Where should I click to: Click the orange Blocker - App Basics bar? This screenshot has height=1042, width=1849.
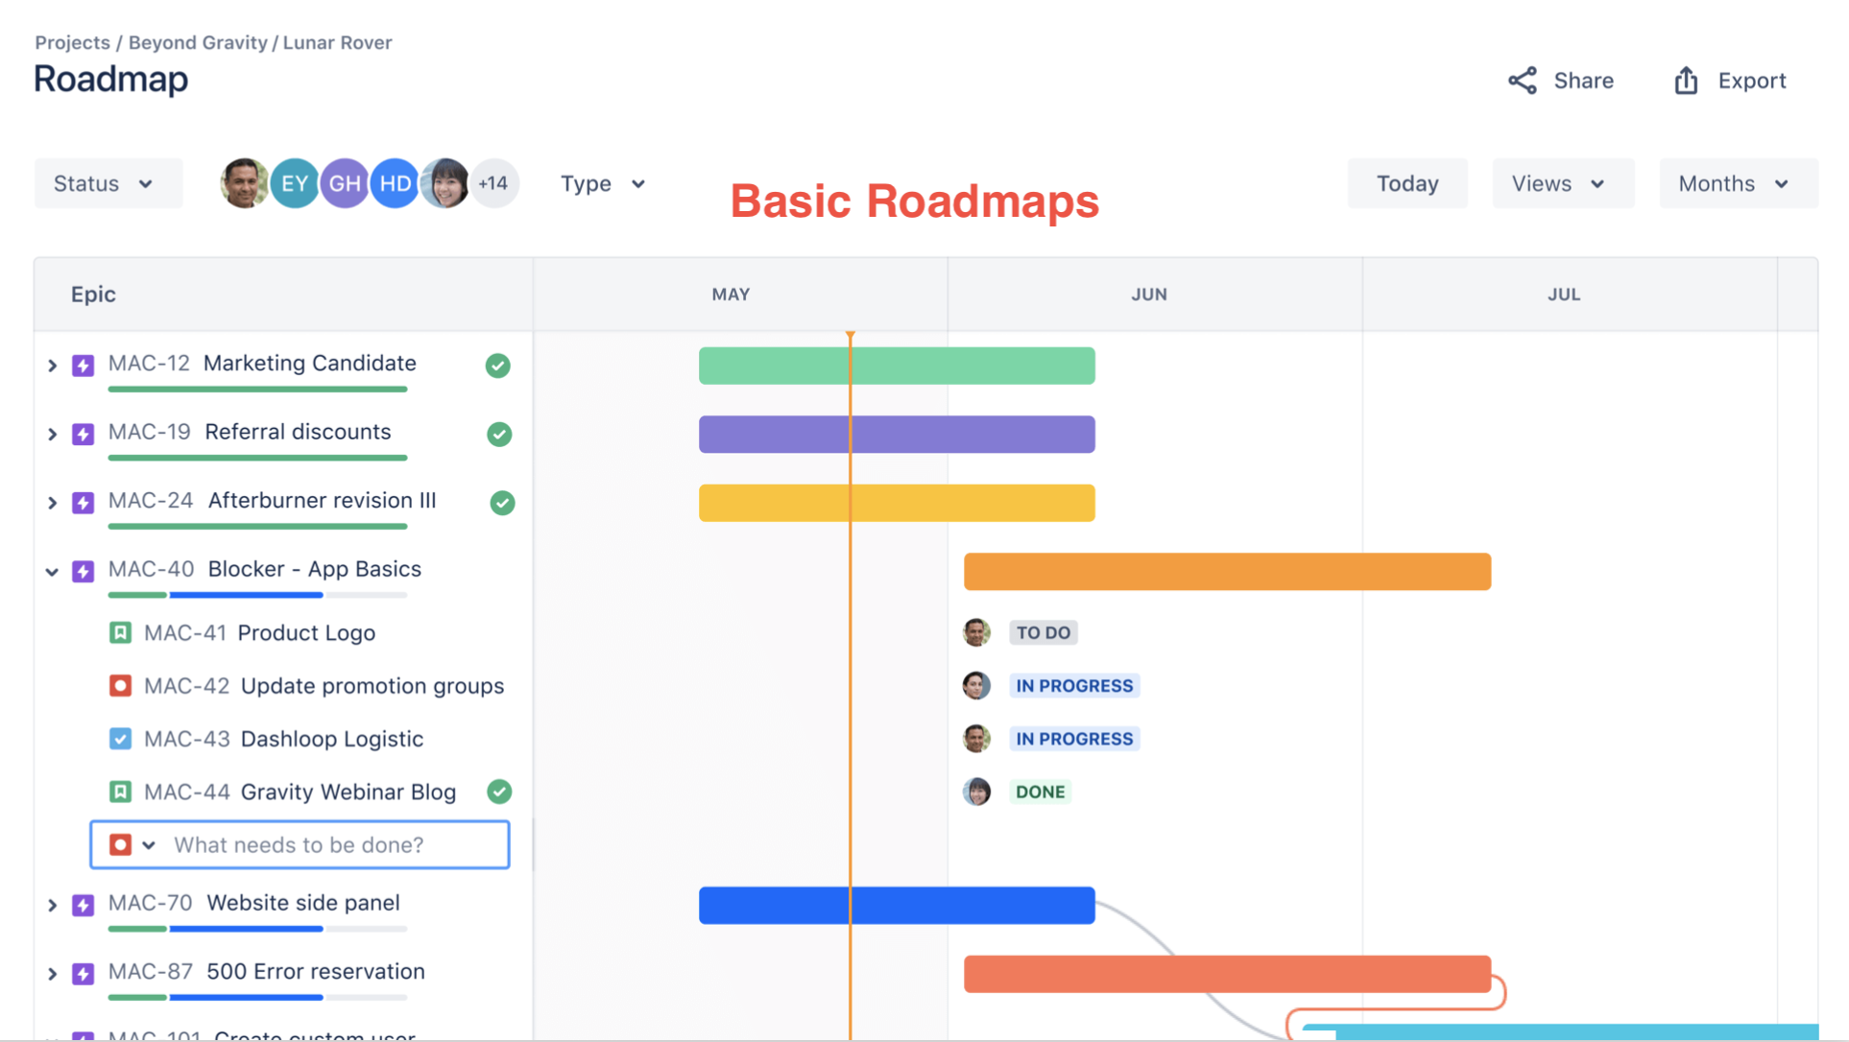pos(1226,572)
